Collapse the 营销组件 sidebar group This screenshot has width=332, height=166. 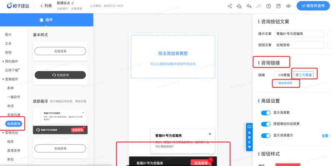click(3, 79)
